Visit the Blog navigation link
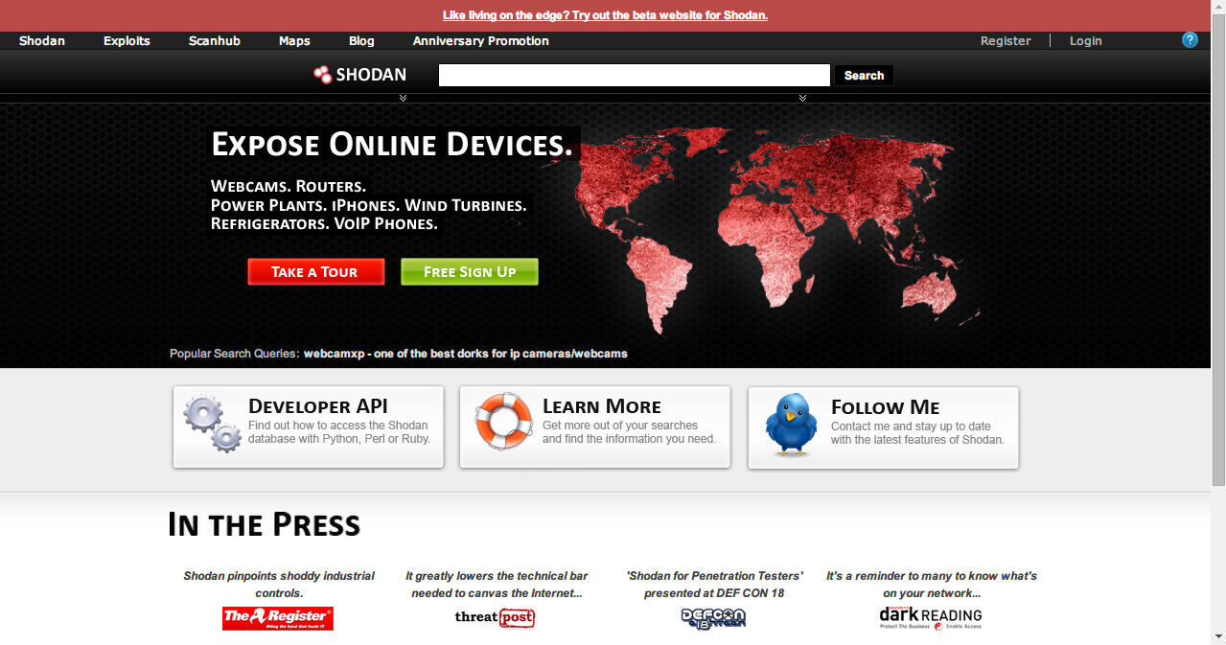 (361, 41)
